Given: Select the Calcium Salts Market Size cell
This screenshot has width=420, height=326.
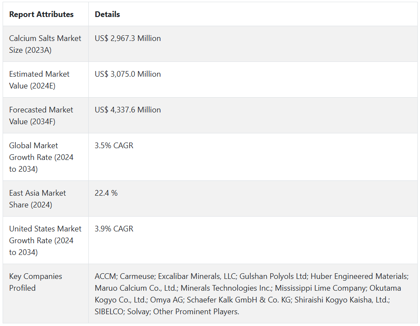Looking at the screenshot, I should [x=45, y=44].
